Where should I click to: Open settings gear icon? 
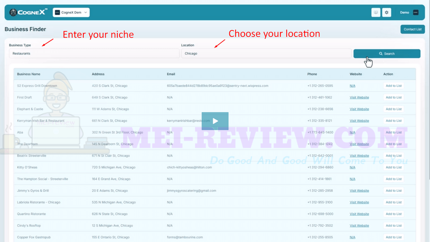tap(387, 13)
